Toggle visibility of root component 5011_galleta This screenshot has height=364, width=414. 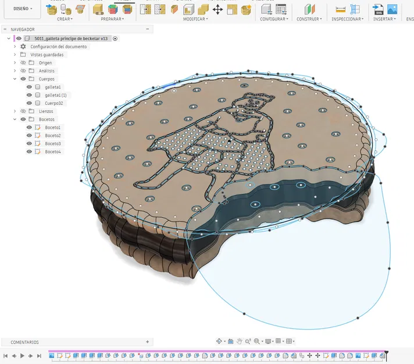click(19, 38)
